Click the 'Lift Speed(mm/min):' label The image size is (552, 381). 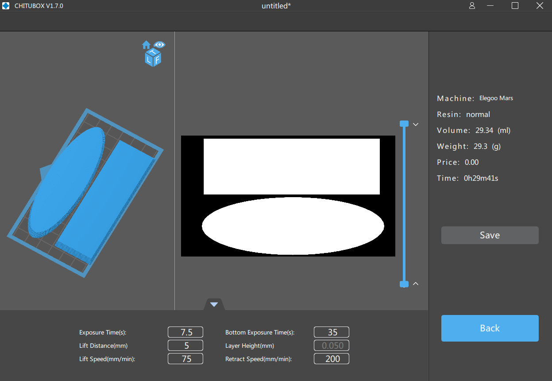[107, 359]
